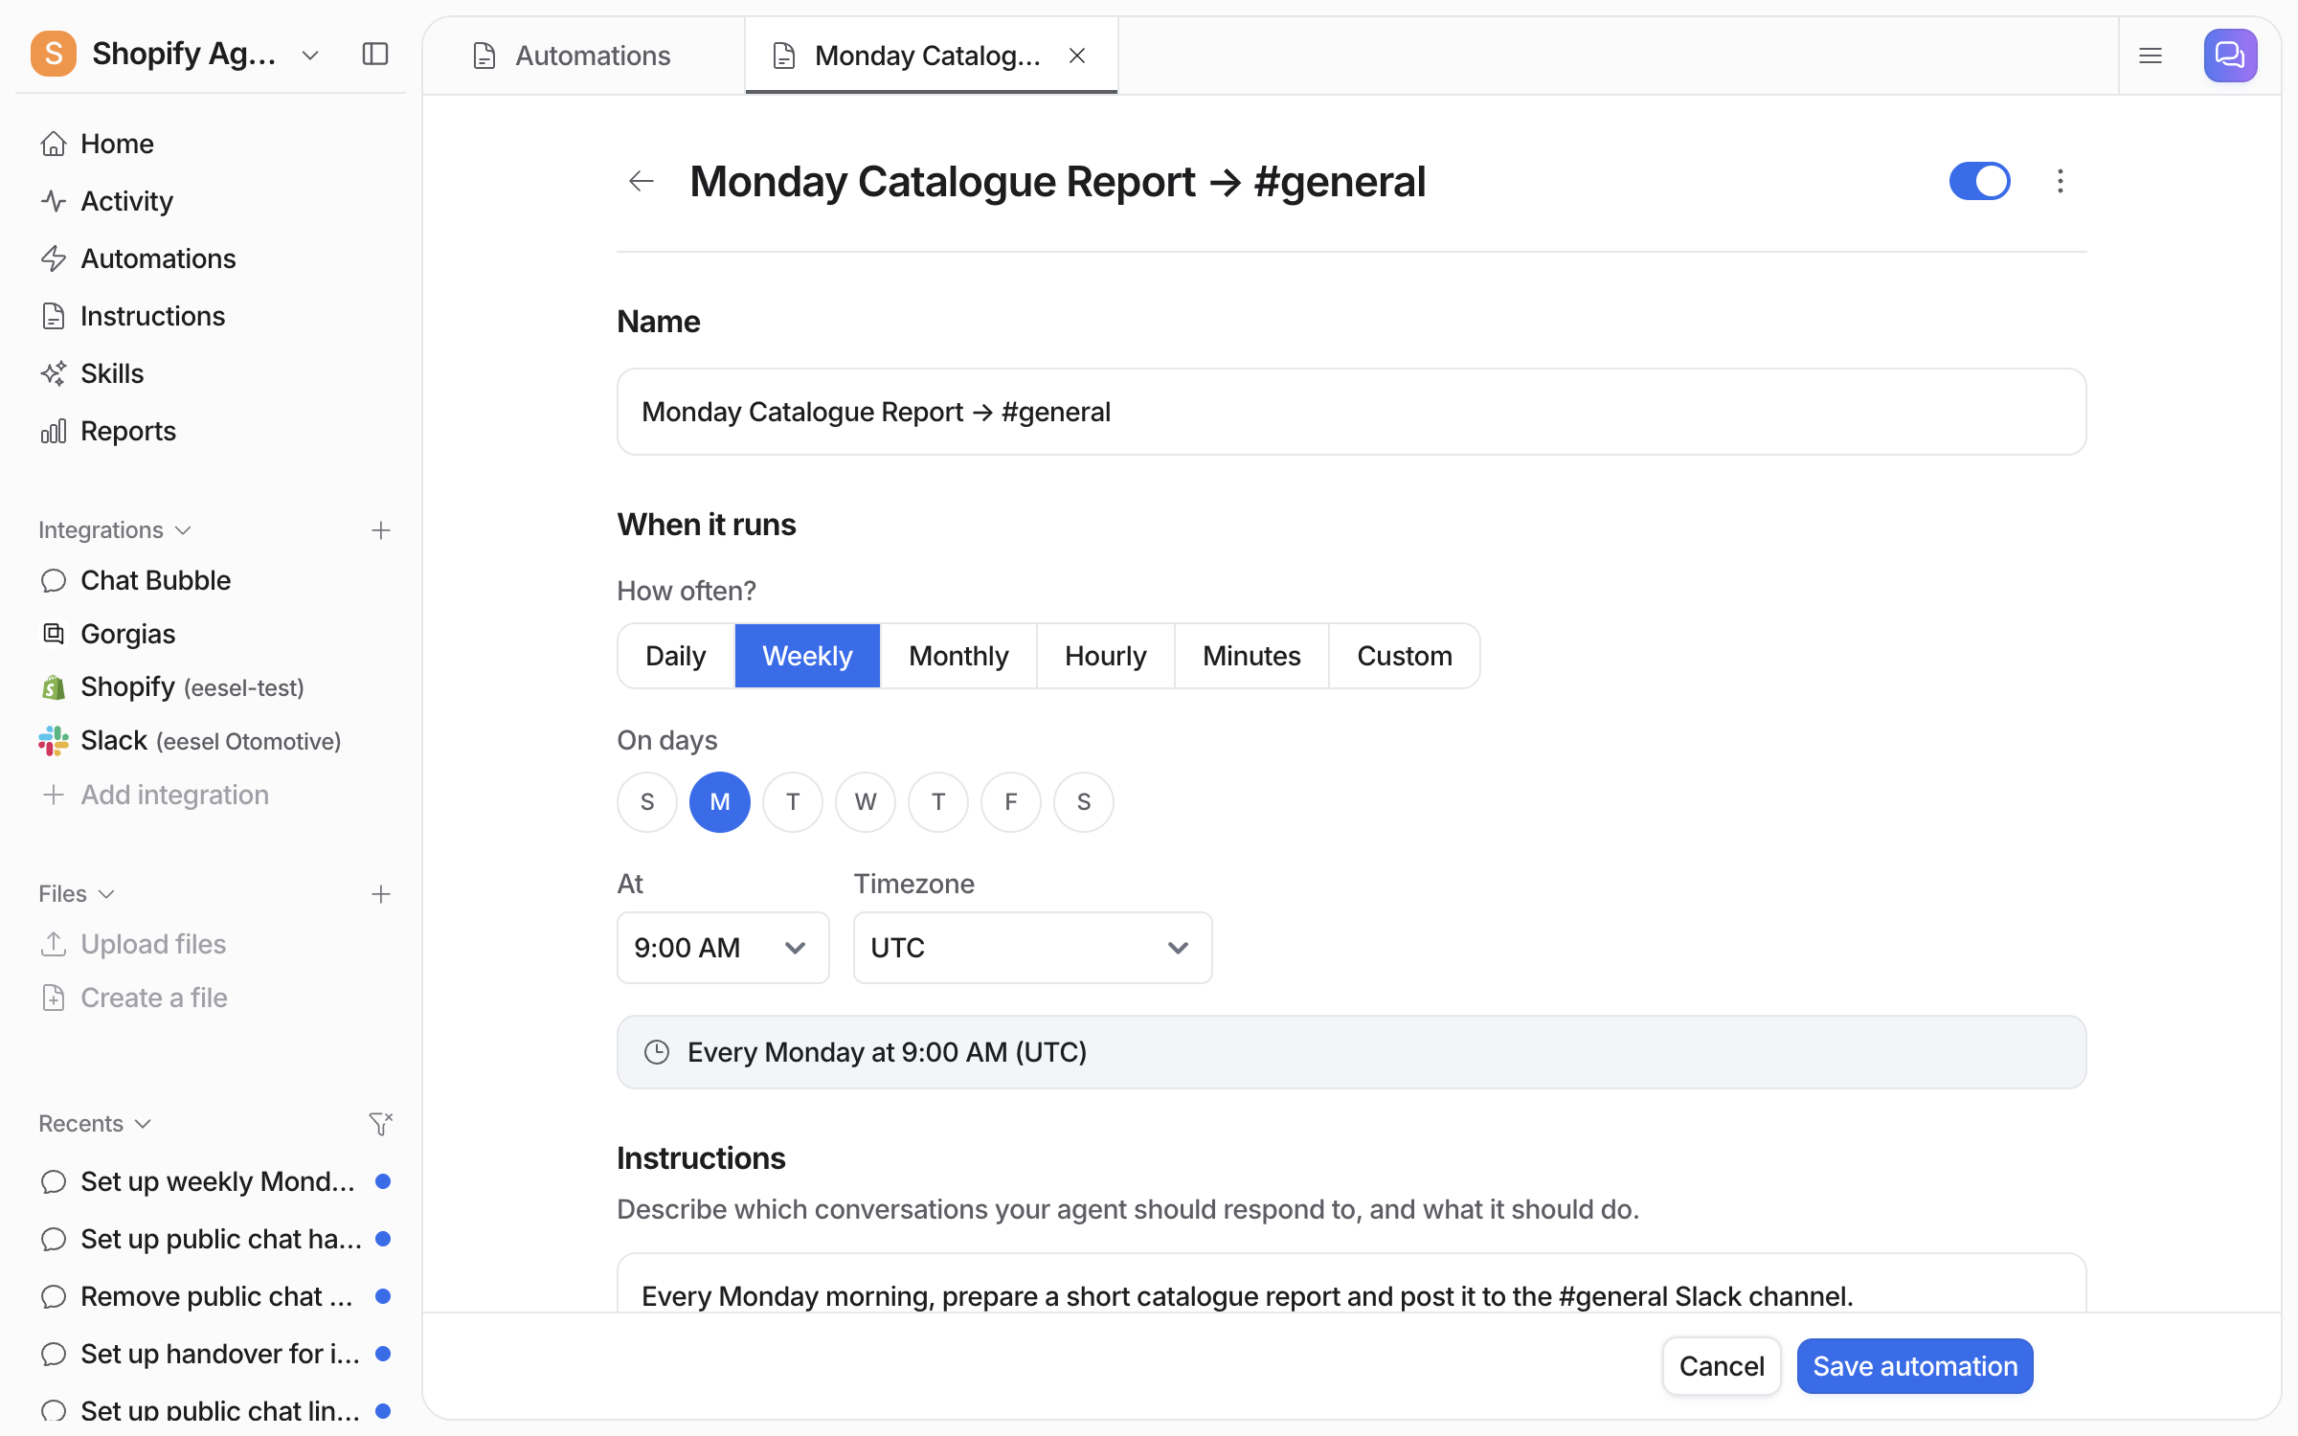Click Create a file in the sidebar
This screenshot has height=1436, width=2298.
pos(153,998)
